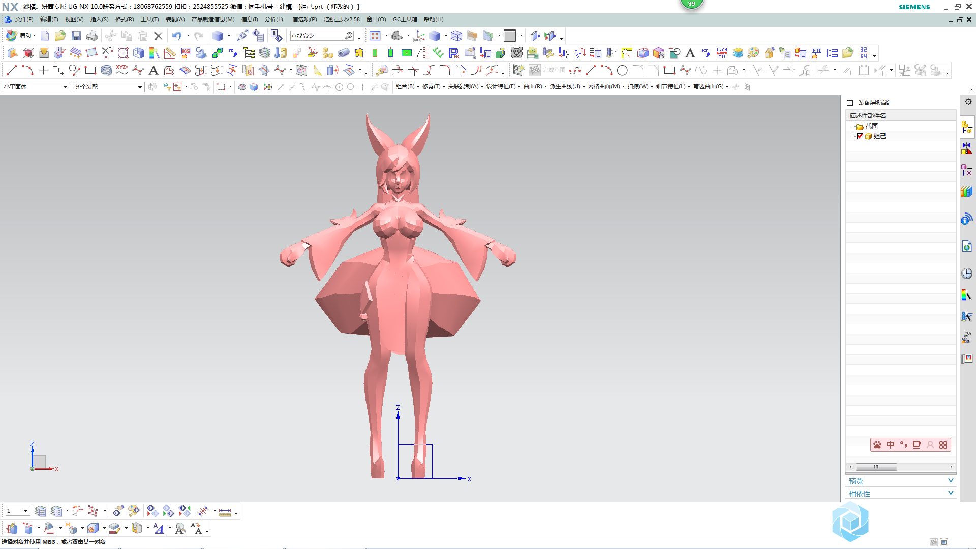Open the 修剪(T) toolbar menu
The image size is (976, 549).
coord(434,87)
